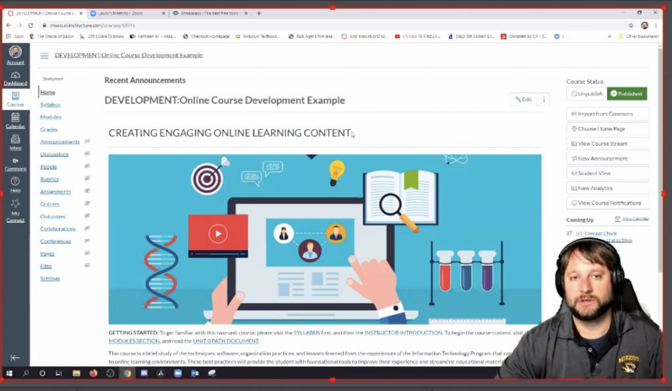Collapse the global navigation arrow
The image size is (672, 391).
tap(15, 358)
